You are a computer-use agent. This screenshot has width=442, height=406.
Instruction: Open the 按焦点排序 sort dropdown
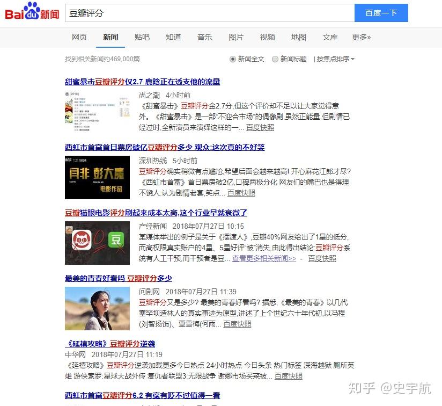point(335,59)
